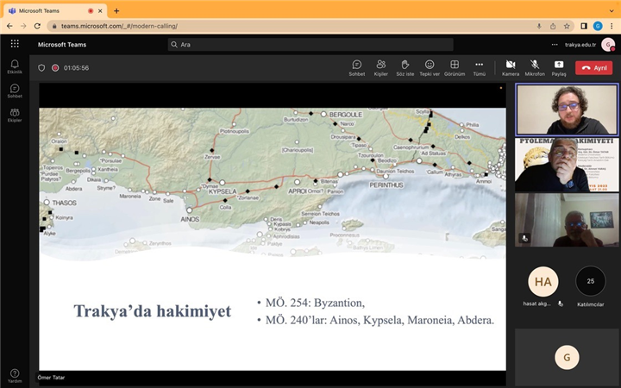Click the browser address bar URL
This screenshot has height=388, width=621.
tap(119, 26)
